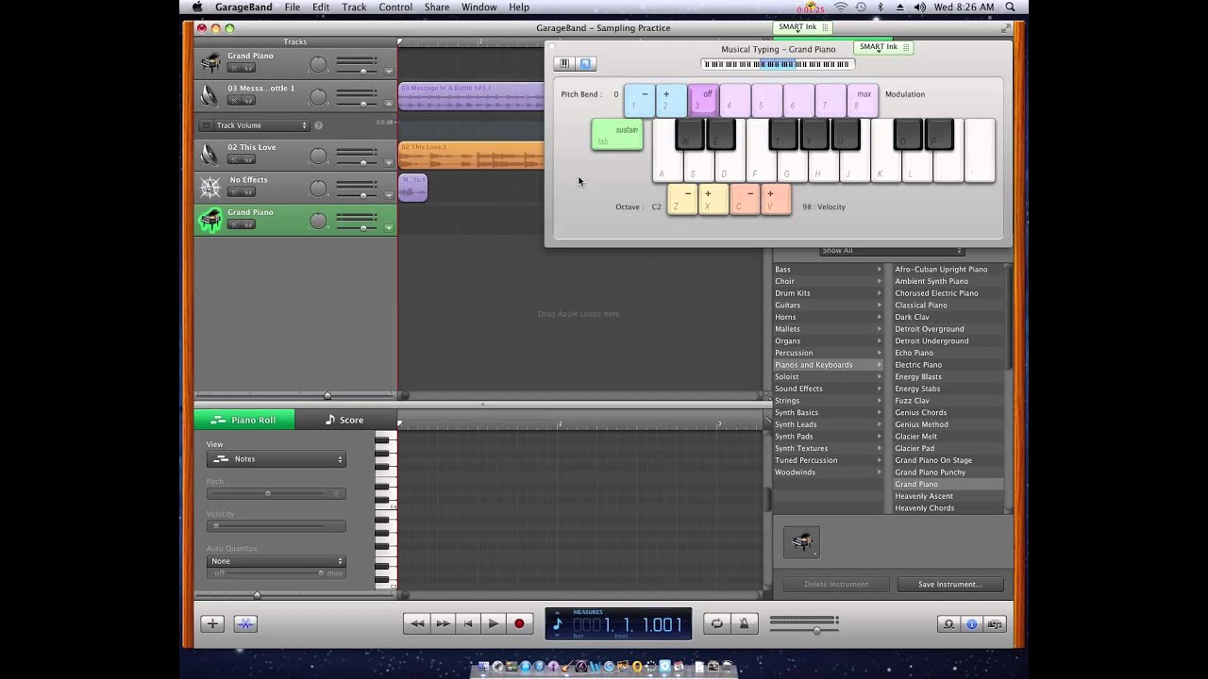Click the SMART Ink tag on Musical Typing window
The image size is (1208, 679).
[x=882, y=47]
